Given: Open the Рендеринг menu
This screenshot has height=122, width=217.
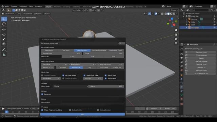Looking at the screenshot, I should (x=23, y=6).
